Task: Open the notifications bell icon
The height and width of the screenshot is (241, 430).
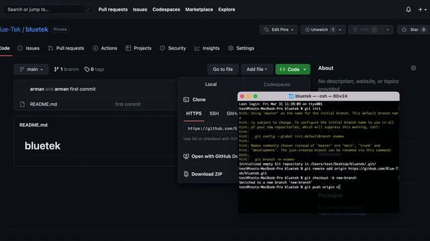Action: tap(408, 9)
